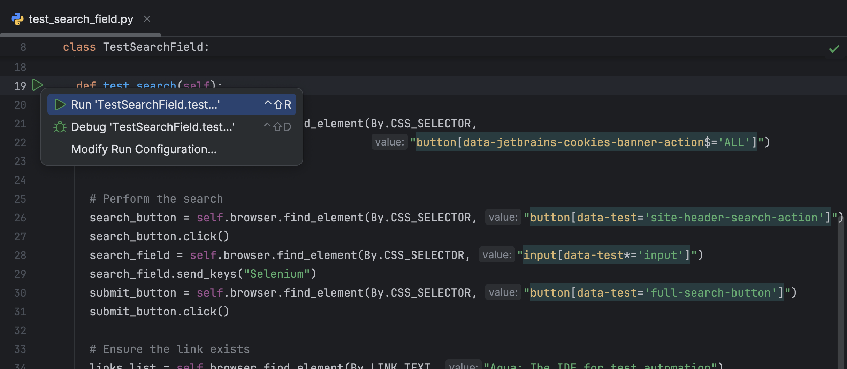
Task: Choose Run 'TestSearchField.test...' from the menu
Action: [146, 104]
